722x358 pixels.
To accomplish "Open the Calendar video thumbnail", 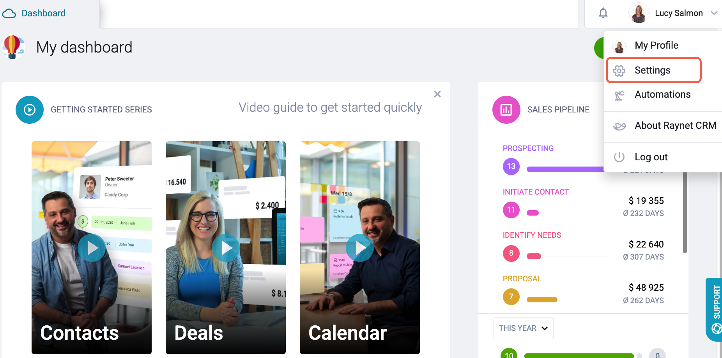I will click(360, 247).
